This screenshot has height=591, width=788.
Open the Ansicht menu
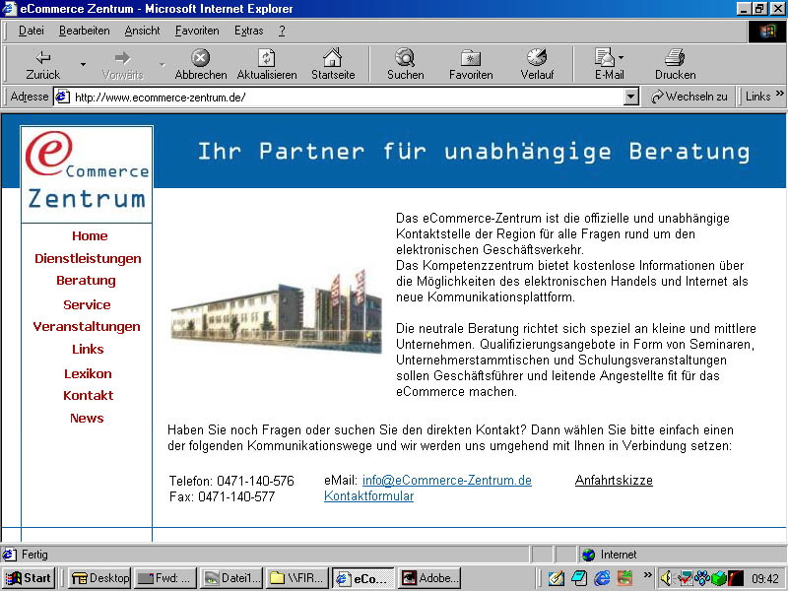click(142, 31)
